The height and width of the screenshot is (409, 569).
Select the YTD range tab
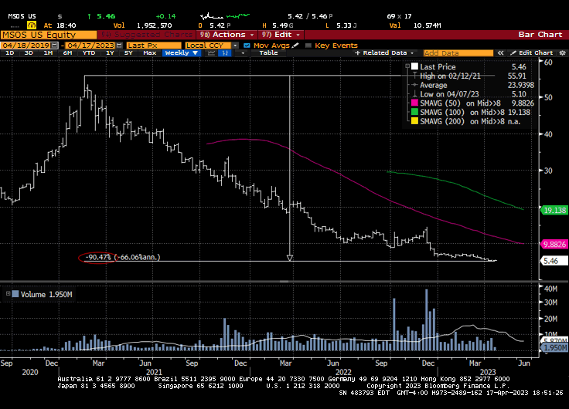89,53
